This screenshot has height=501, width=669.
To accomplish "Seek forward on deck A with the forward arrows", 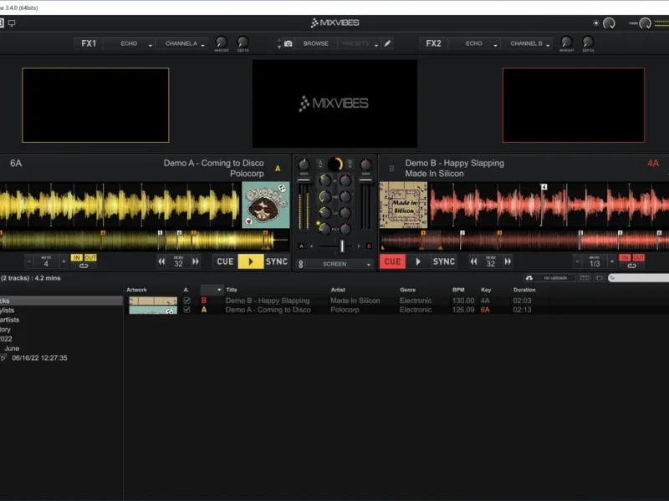I will [x=196, y=261].
